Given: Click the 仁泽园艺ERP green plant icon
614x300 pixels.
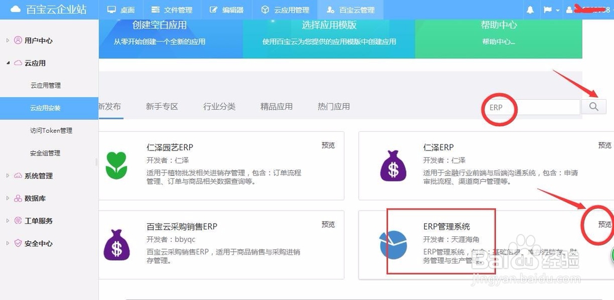Looking at the screenshot, I should point(116,166).
